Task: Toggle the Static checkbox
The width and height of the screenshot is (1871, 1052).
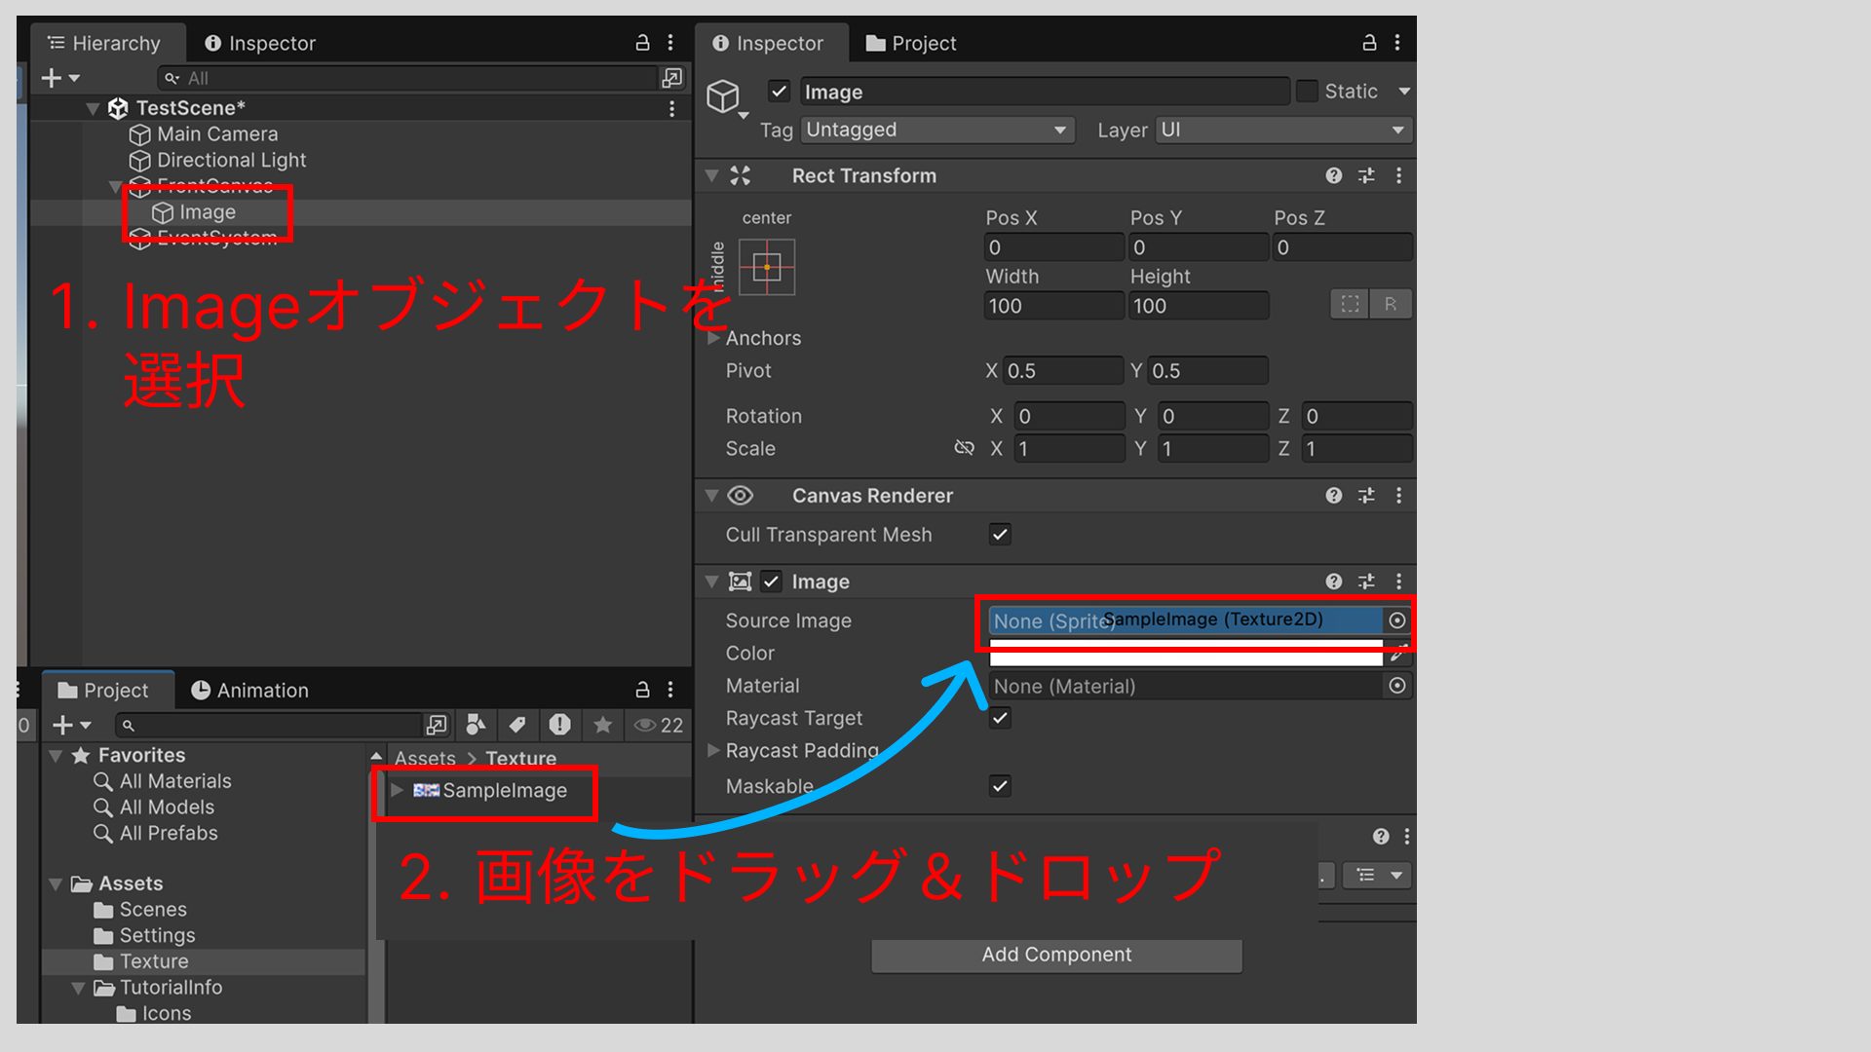Action: [x=1307, y=92]
